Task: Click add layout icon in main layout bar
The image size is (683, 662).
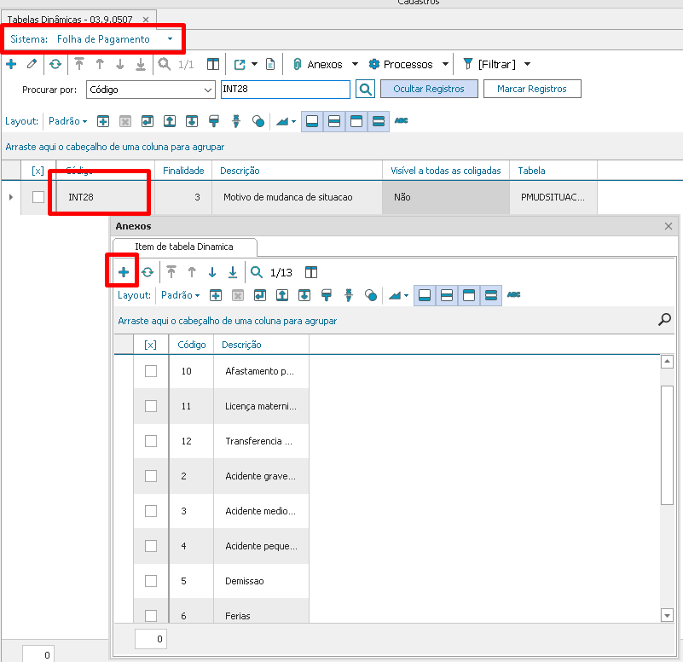Action: (103, 121)
